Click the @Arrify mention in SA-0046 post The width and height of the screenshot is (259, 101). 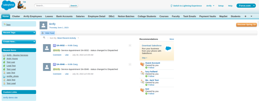[56, 69]
